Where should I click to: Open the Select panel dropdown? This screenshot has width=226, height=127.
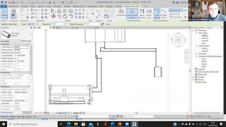5,21
